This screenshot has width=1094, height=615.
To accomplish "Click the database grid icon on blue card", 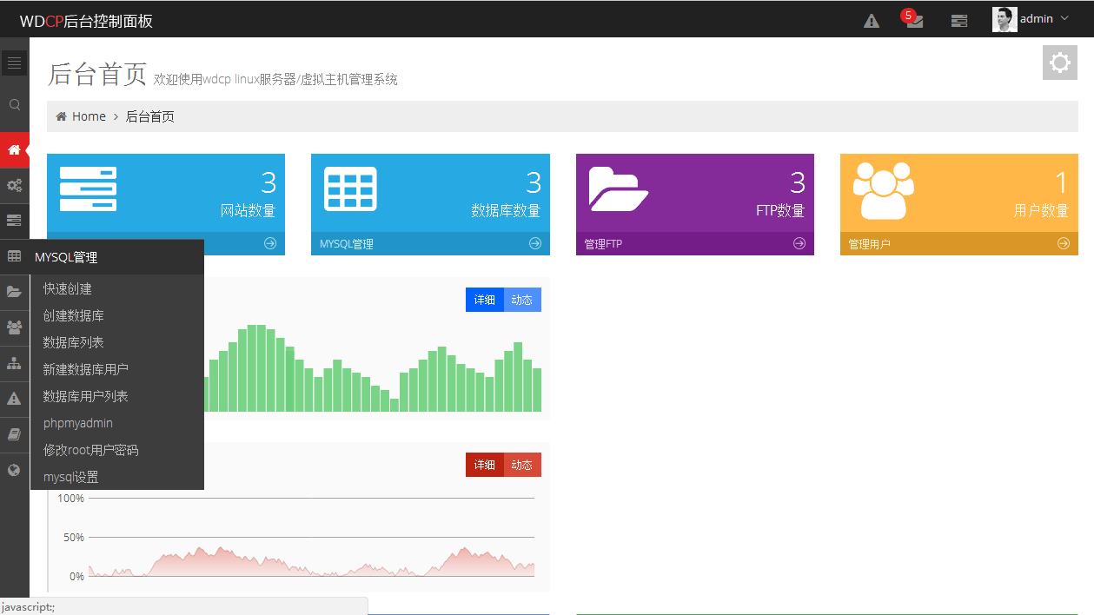I will coord(350,188).
